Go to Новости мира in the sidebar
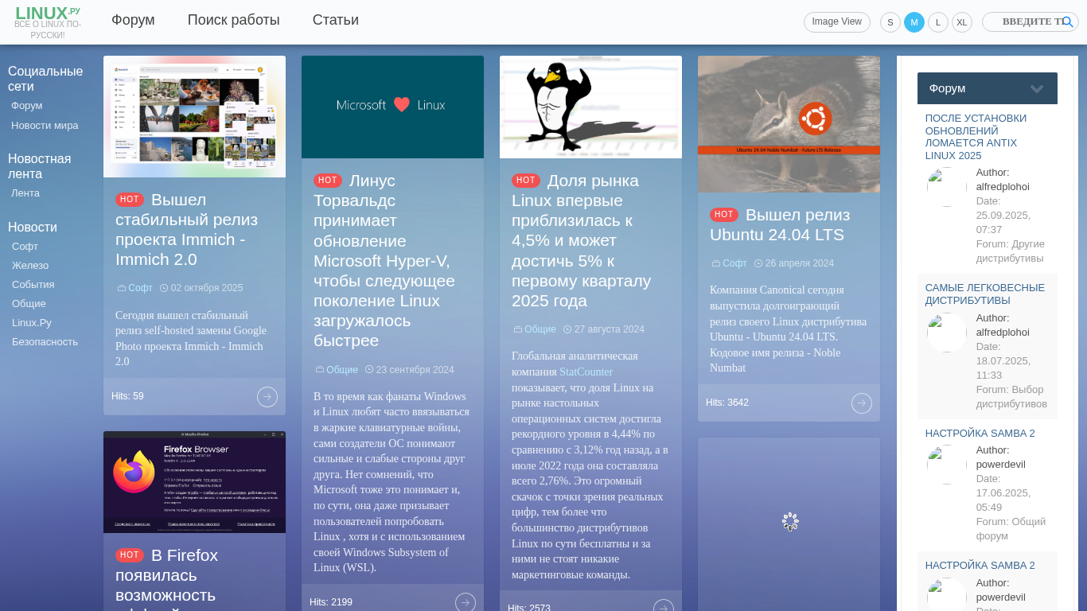 [x=45, y=125]
